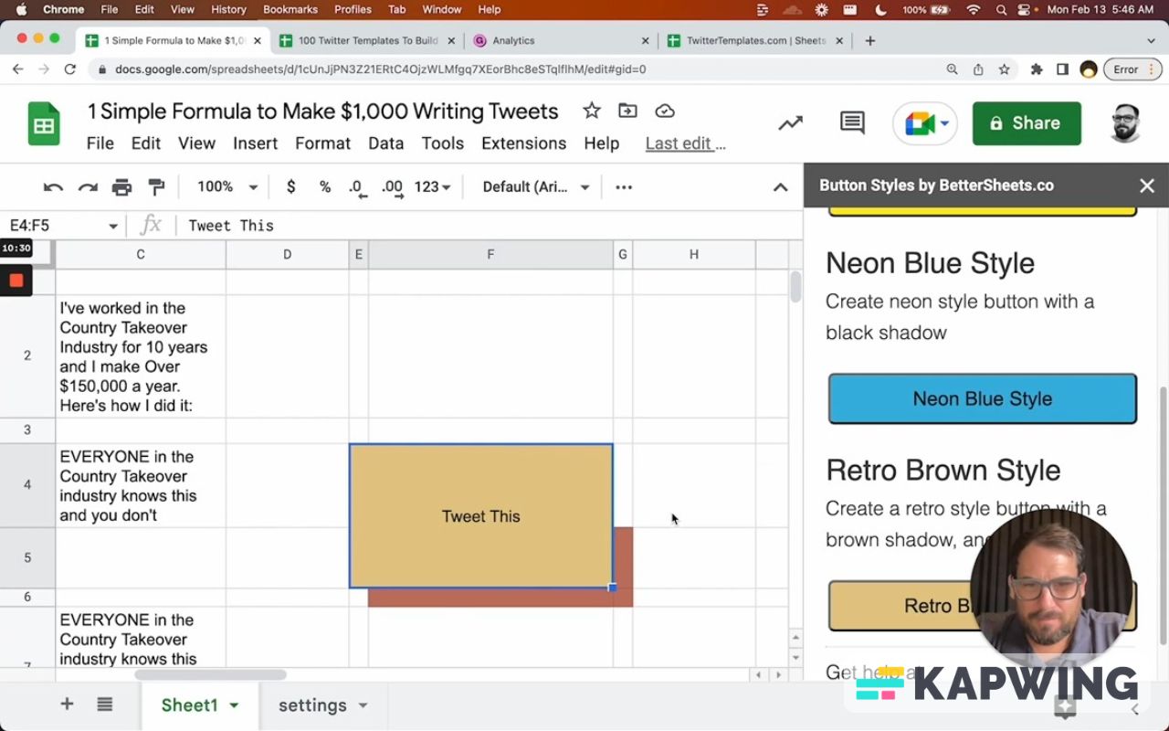This screenshot has width=1169, height=731.
Task: Open the macOS Apple menu
Action: pos(21,9)
